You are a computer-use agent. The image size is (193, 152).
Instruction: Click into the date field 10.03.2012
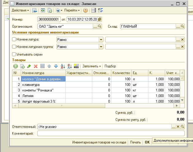click(82, 19)
